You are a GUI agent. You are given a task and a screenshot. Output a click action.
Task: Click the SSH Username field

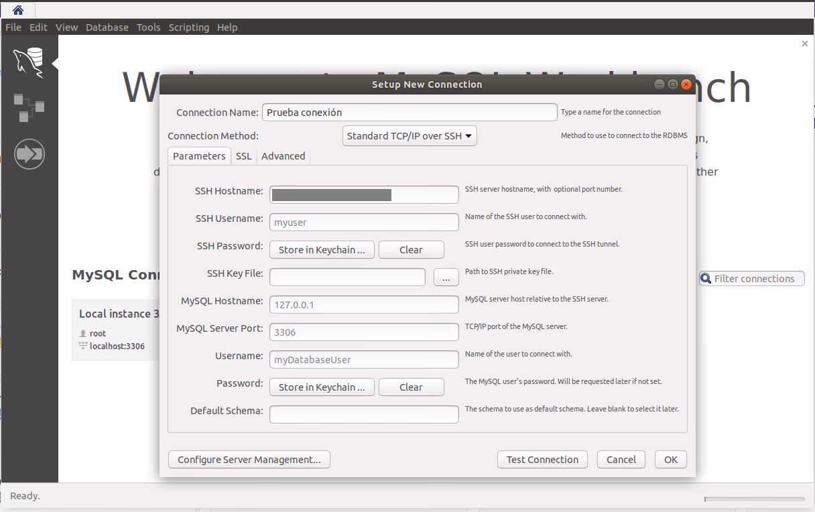pos(364,222)
